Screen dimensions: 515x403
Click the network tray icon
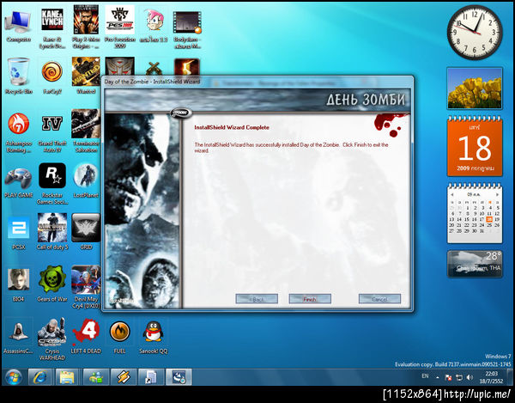click(x=459, y=378)
